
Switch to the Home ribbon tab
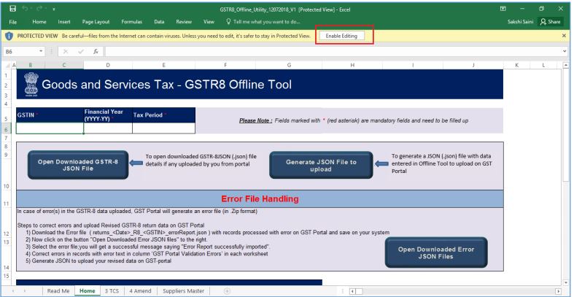click(39, 22)
